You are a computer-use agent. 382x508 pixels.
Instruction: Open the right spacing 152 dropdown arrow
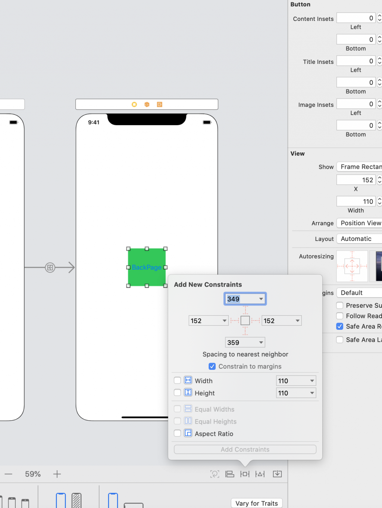click(297, 320)
